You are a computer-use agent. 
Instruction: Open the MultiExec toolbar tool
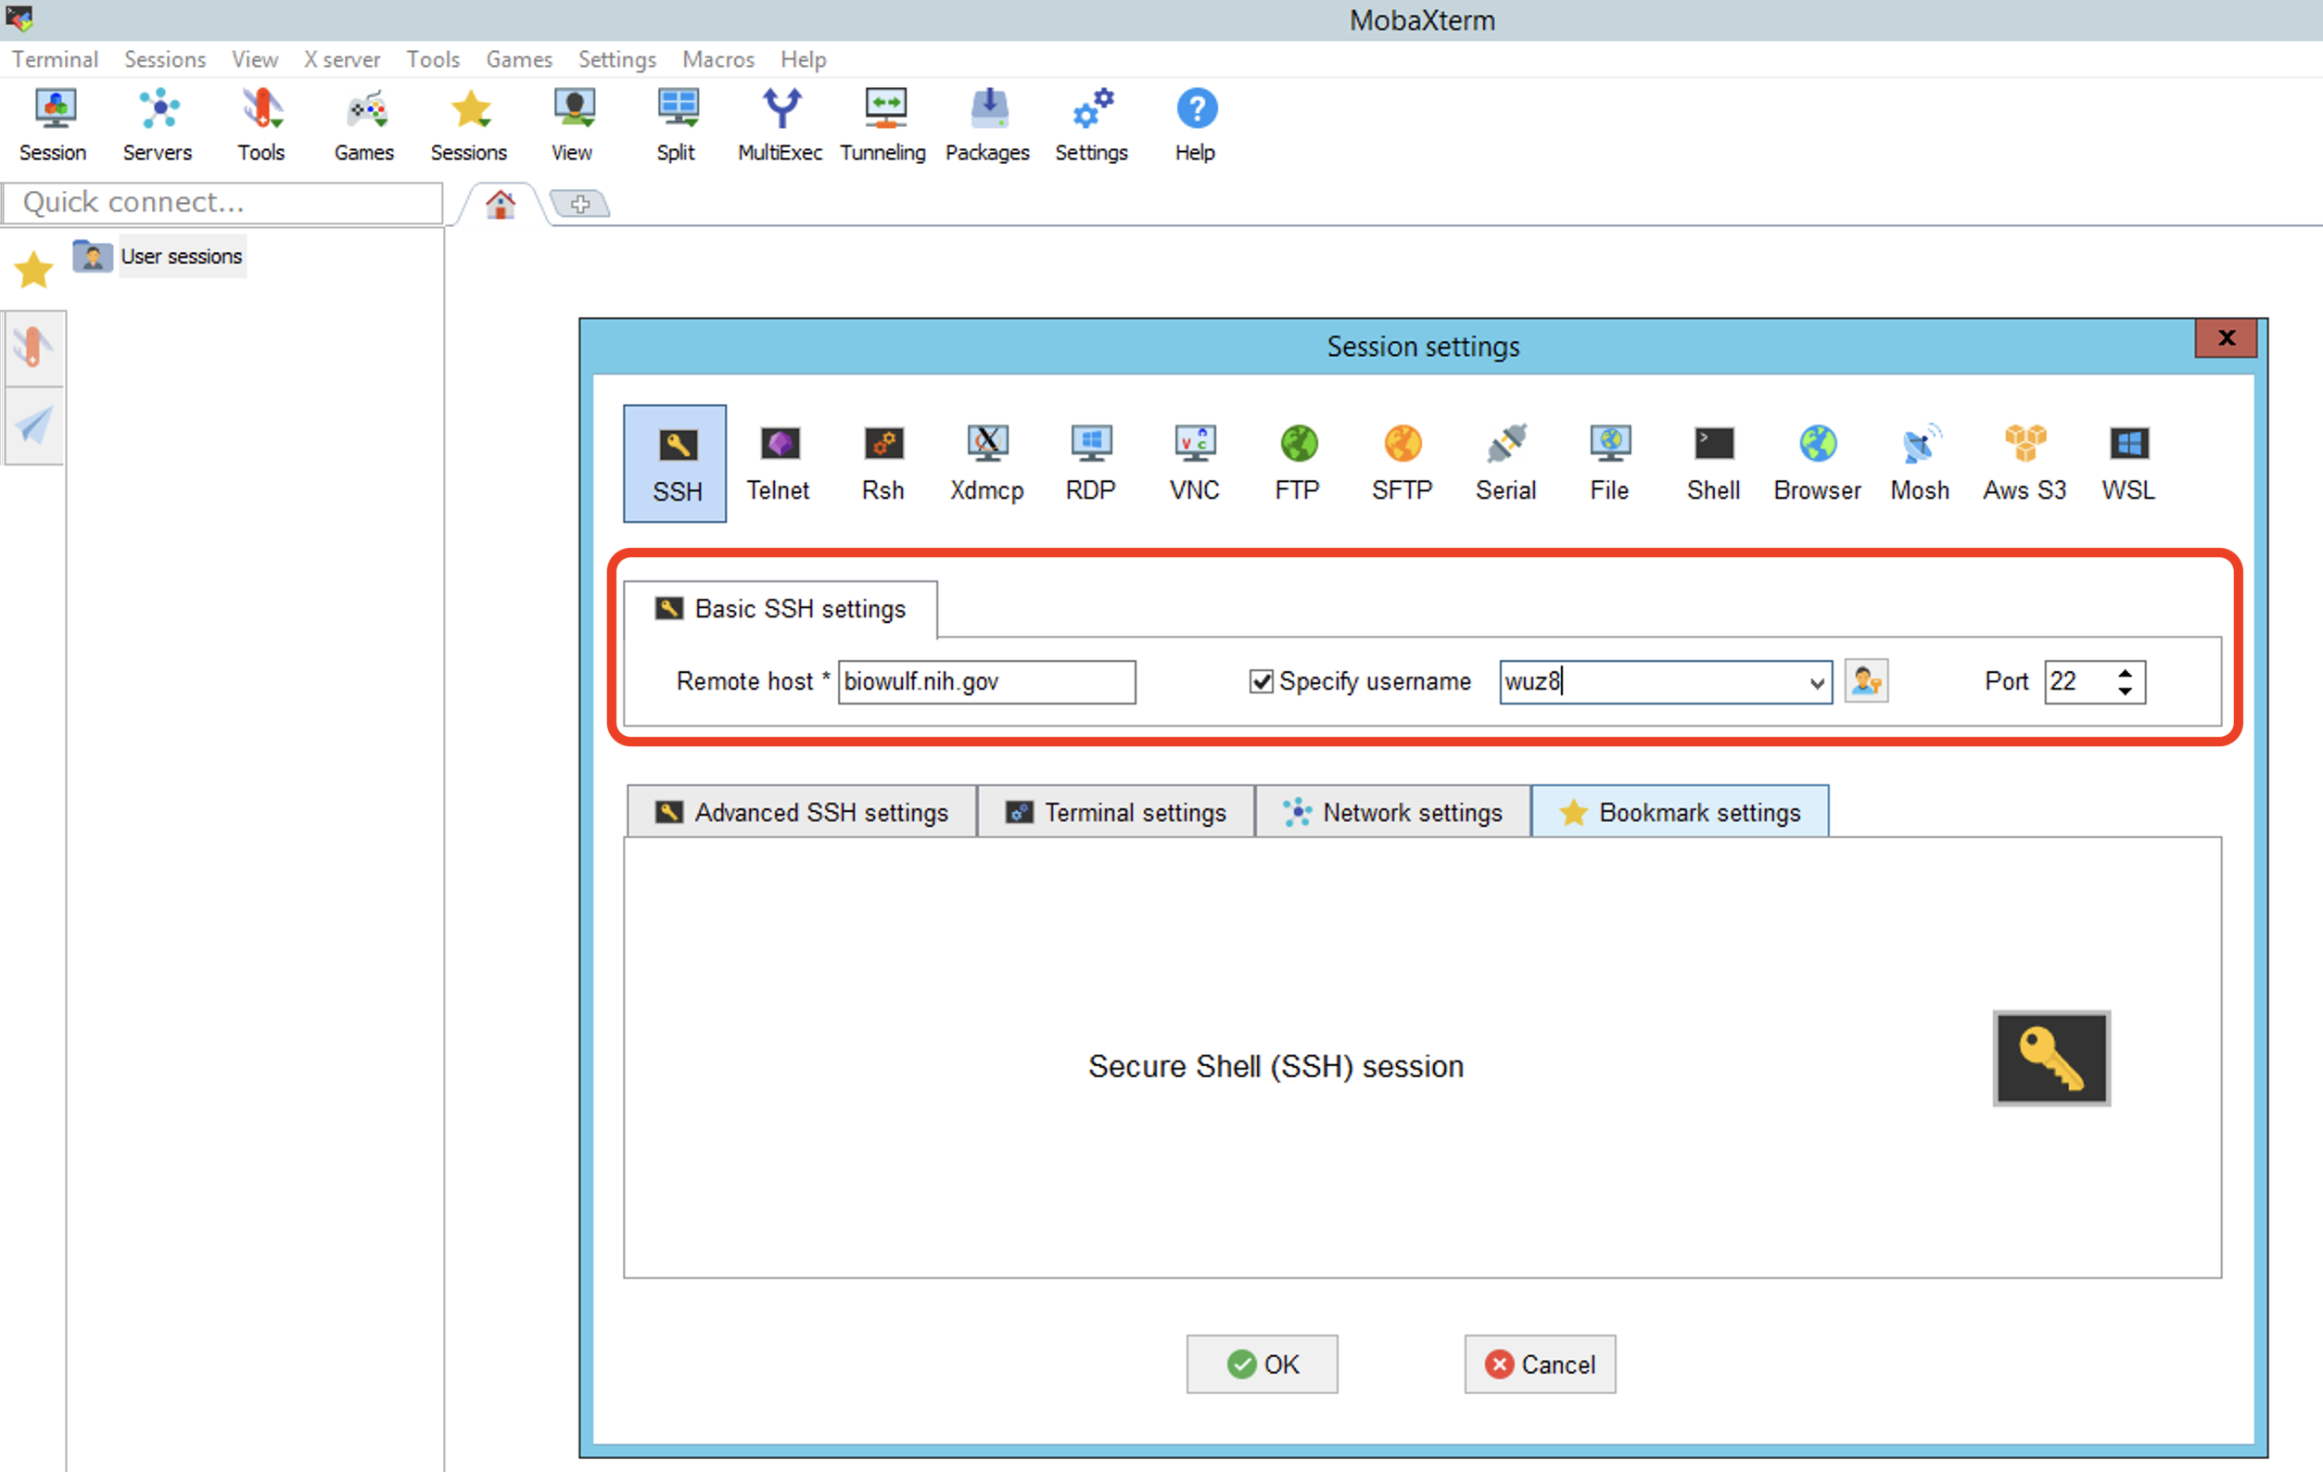coord(780,125)
